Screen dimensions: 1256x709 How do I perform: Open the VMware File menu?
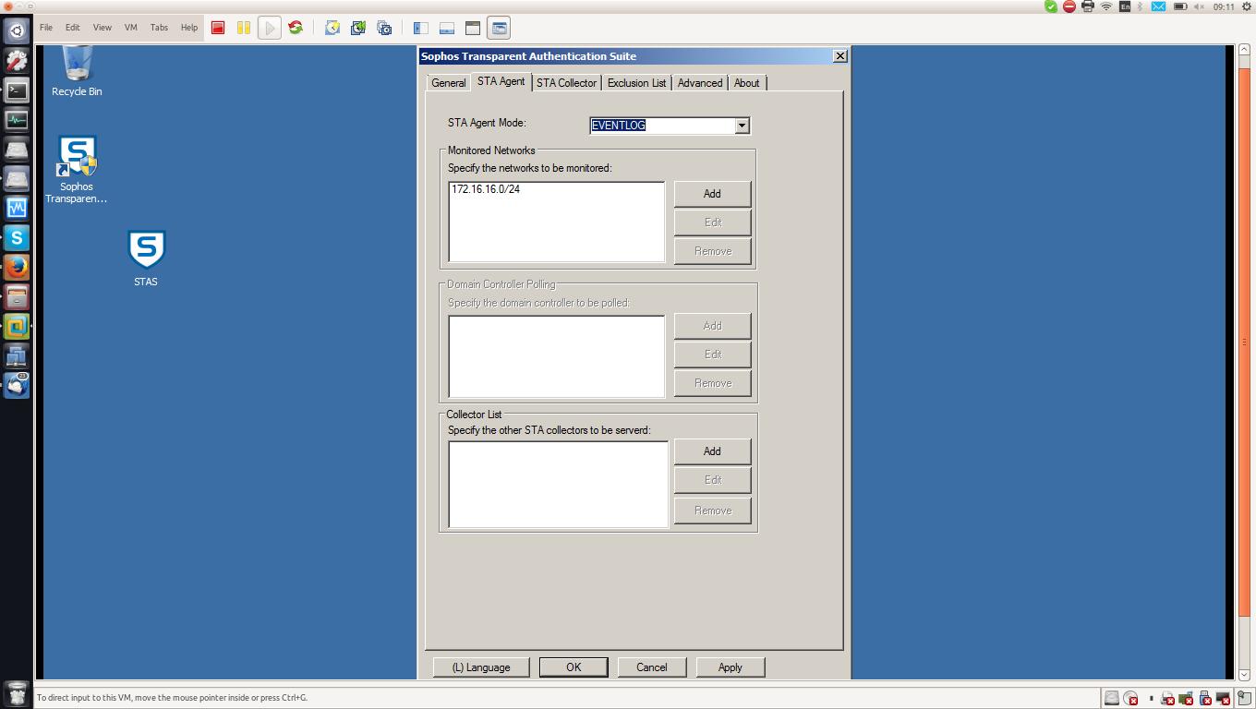tap(46, 28)
